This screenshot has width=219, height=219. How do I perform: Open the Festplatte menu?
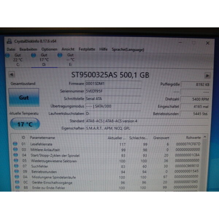tap(87, 49)
